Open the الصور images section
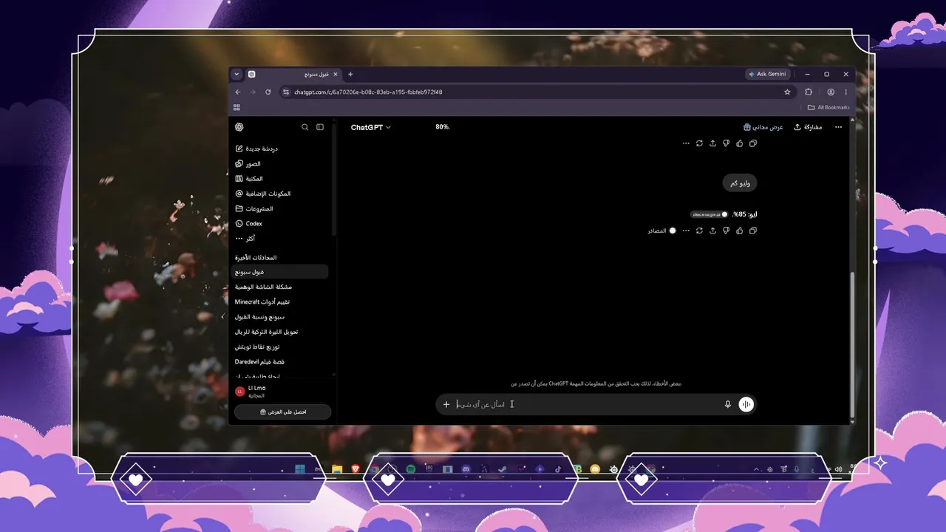The height and width of the screenshot is (532, 946). 281,164
